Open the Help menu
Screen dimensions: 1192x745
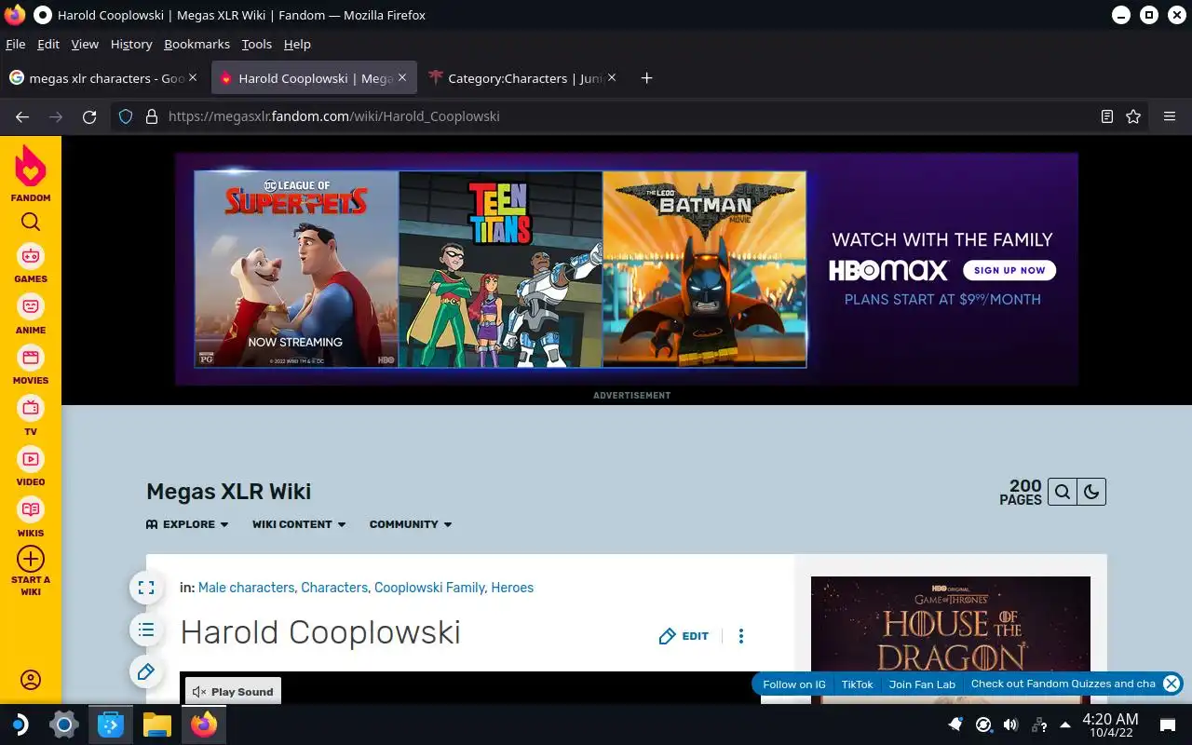[297, 44]
